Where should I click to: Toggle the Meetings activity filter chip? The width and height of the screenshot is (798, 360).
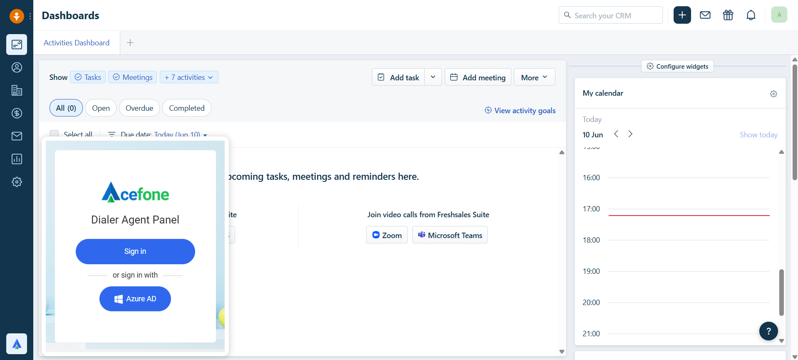click(133, 77)
